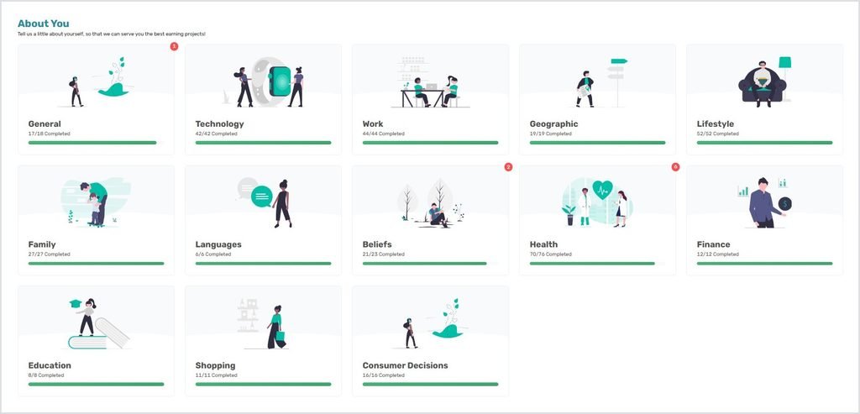Click the '16/16 Completed' text
Screen dimensions: 860x414
383,375
